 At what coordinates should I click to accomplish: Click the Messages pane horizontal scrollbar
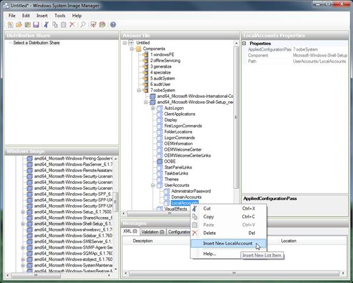[234, 273]
